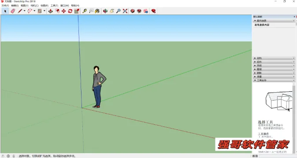Close the 组件 panel with its X

click(294, 62)
